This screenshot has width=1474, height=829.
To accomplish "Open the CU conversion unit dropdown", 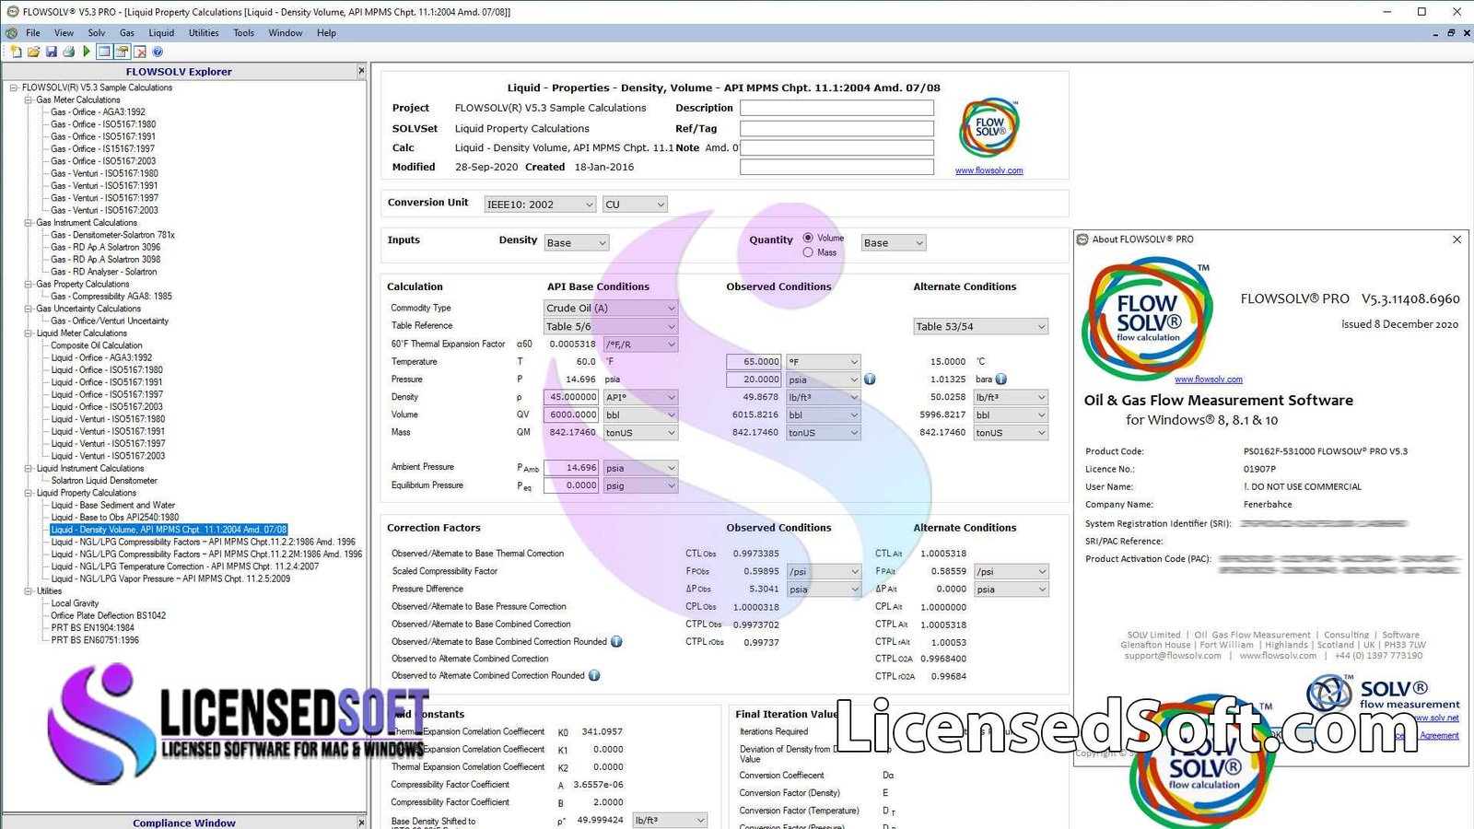I will tap(634, 204).
